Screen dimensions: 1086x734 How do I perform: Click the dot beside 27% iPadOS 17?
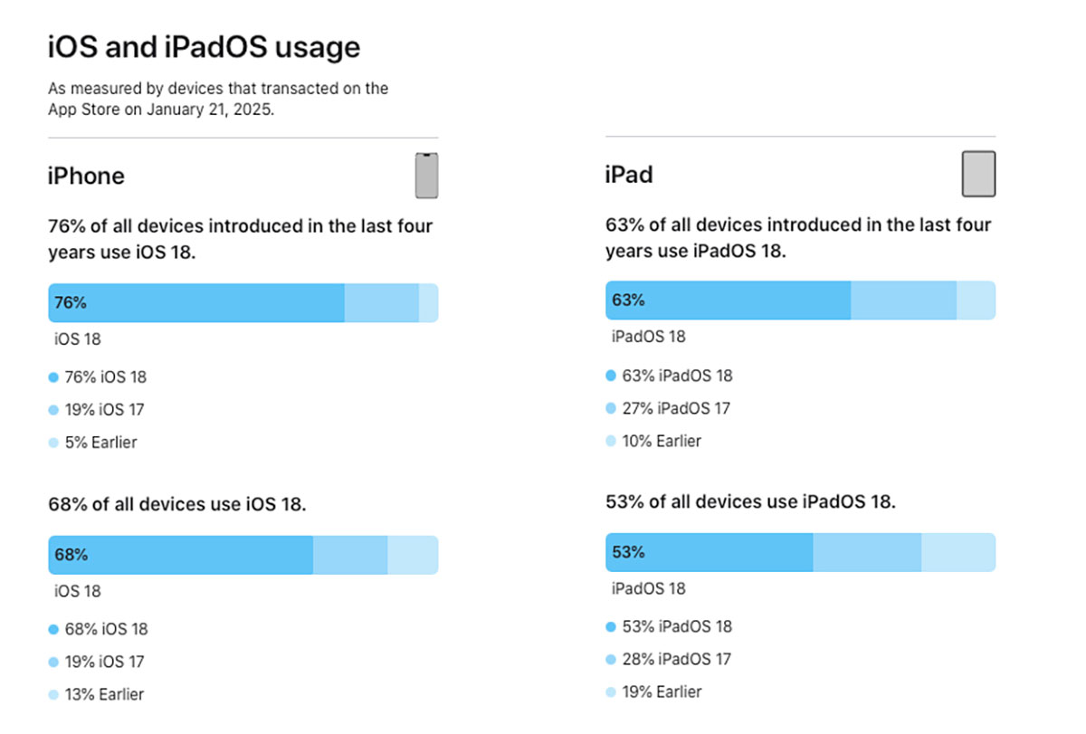point(611,409)
